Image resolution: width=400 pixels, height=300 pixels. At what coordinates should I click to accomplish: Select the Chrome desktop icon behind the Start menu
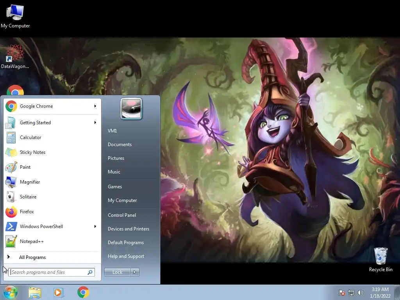15,90
